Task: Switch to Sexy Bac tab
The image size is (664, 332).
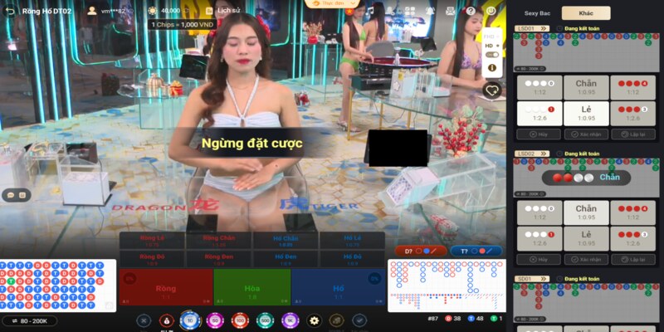Action: click(x=537, y=13)
